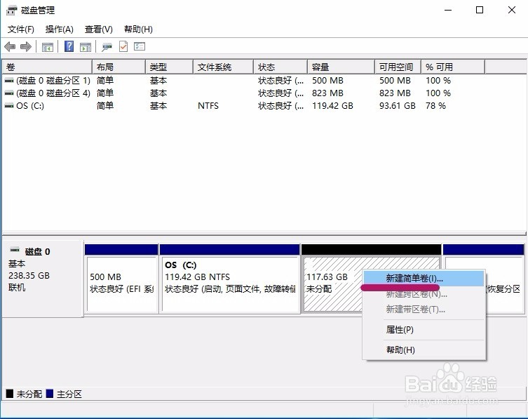Sort by the % 可用 column header
Screen dimensions: 528x419
click(x=453, y=67)
